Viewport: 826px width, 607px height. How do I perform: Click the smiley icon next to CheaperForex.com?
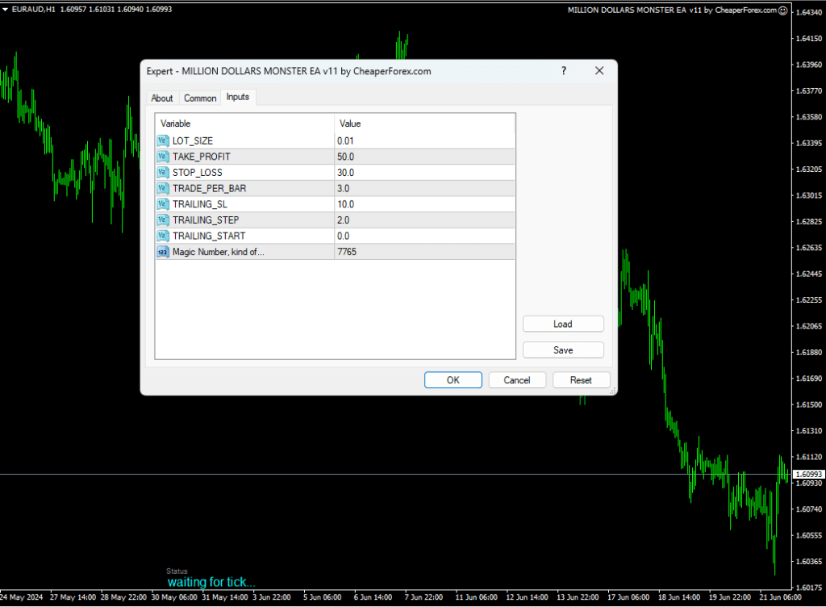pyautogui.click(x=782, y=10)
